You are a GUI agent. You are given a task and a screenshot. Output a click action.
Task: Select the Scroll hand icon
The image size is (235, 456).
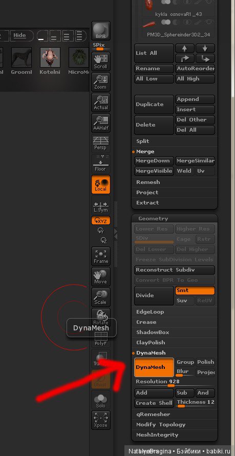pyautogui.click(x=101, y=61)
